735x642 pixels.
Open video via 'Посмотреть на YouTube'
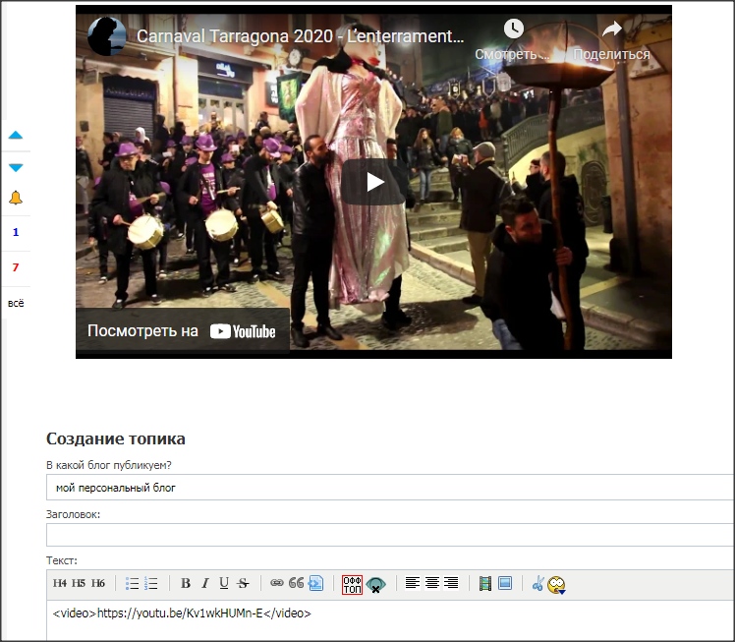(x=183, y=331)
